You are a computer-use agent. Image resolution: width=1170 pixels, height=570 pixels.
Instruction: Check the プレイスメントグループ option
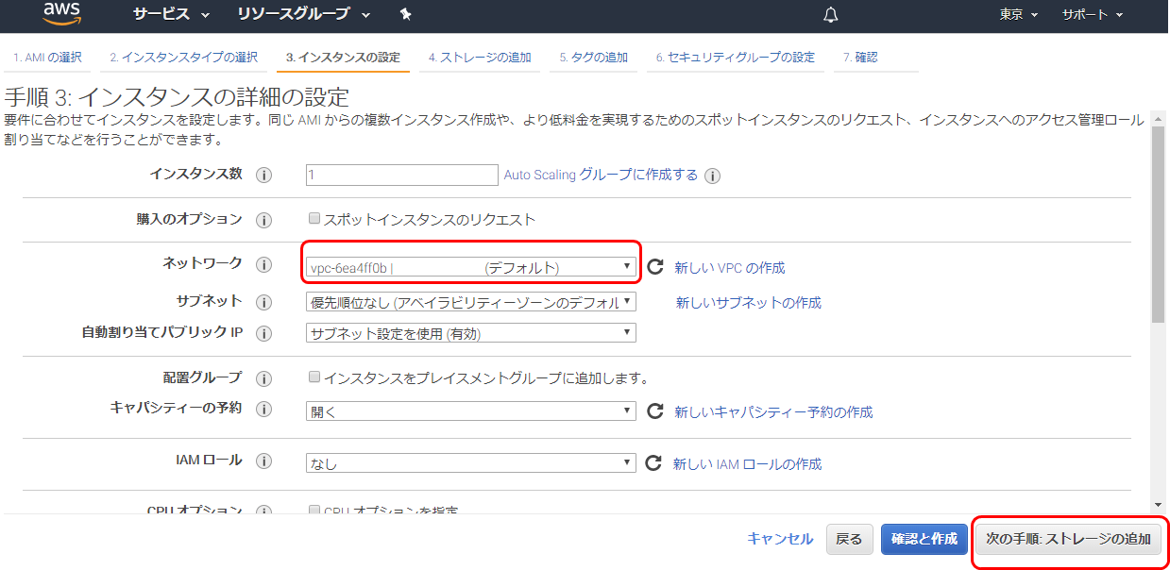[314, 376]
